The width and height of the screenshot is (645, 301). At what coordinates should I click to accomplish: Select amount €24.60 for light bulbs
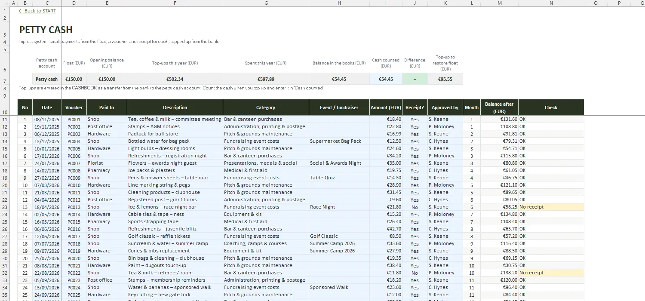pyautogui.click(x=386, y=148)
